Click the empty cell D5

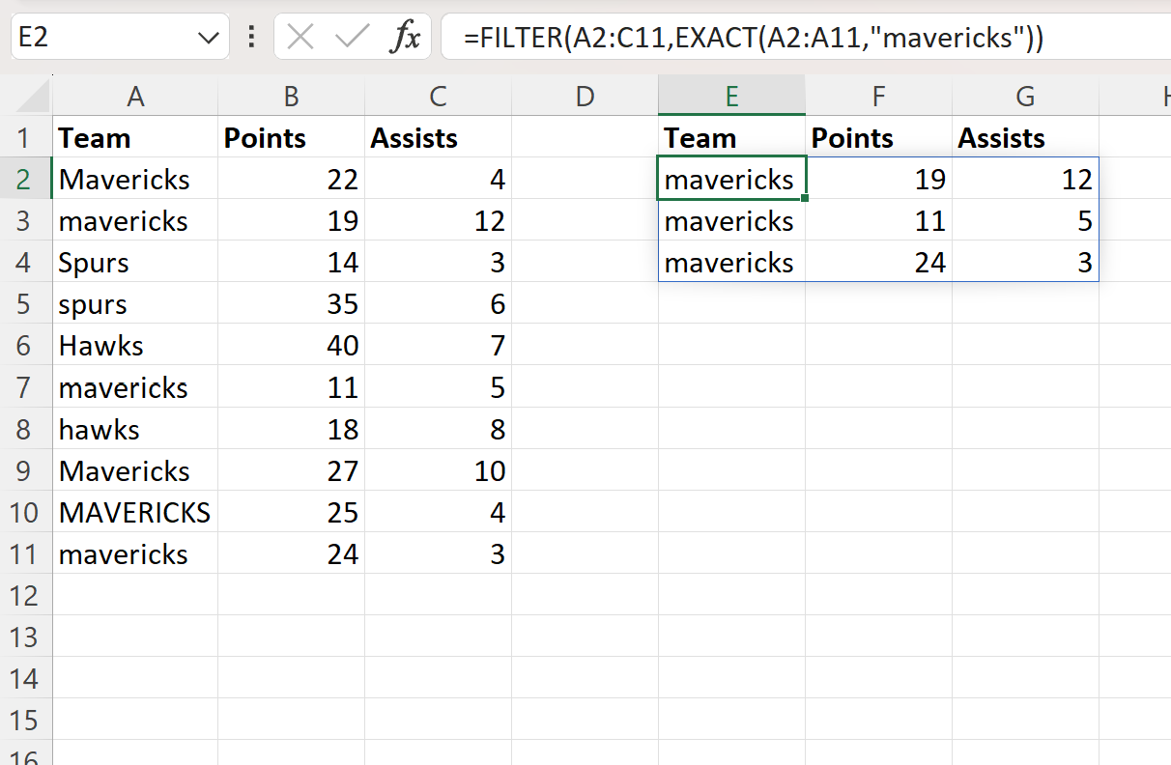(x=585, y=303)
